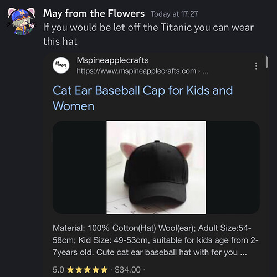Screen dimensions: 277x277
Task: Expand the URL breadcrumb ellipsis
Action: coord(206,71)
